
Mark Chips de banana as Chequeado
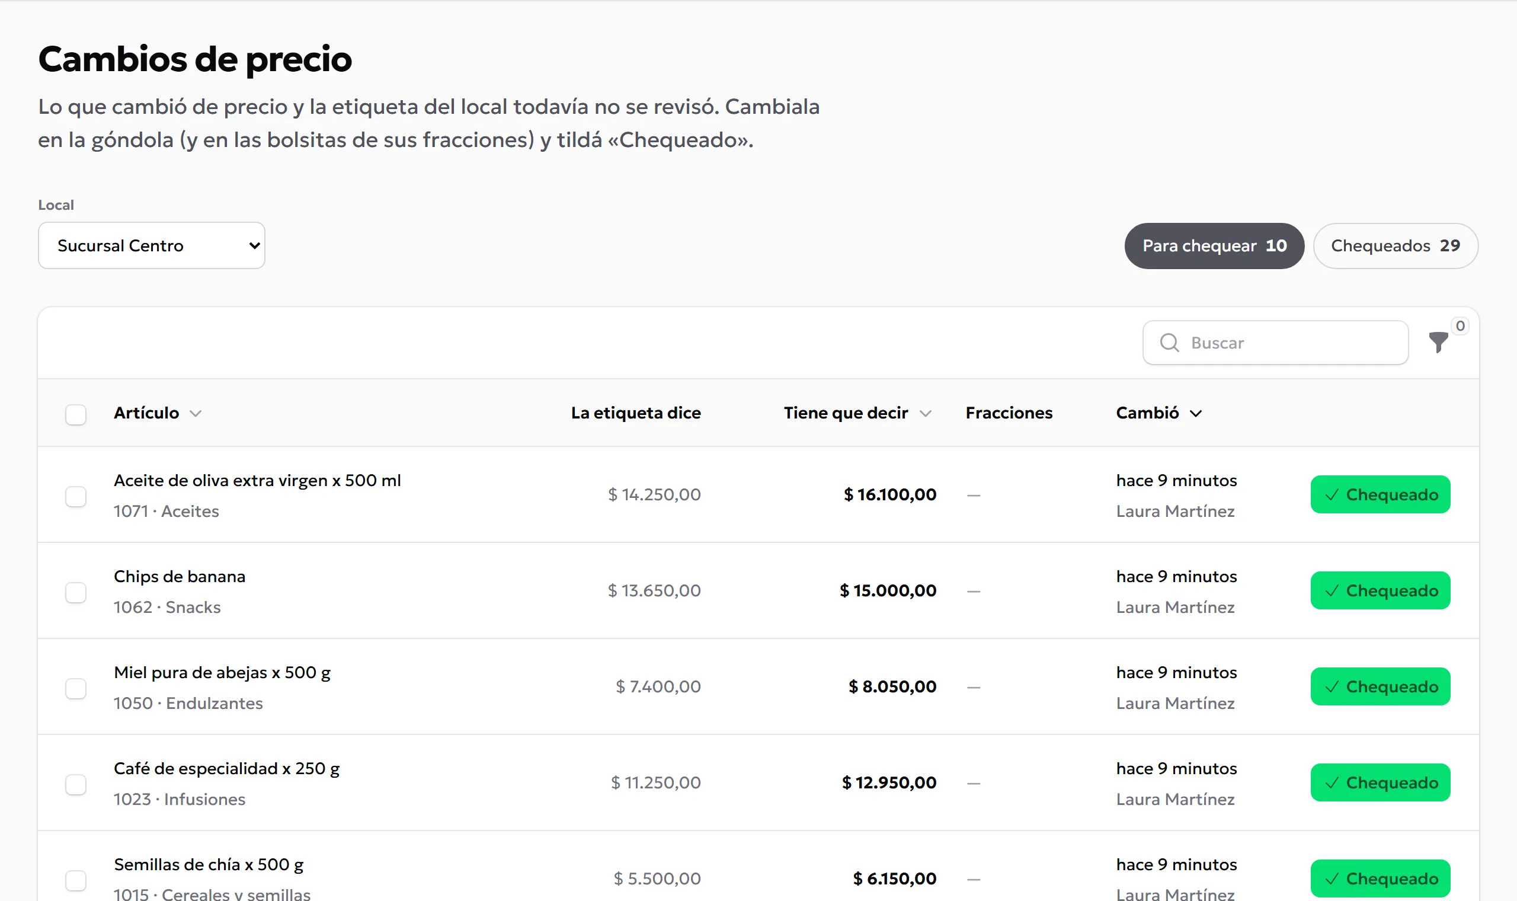pyautogui.click(x=1380, y=590)
